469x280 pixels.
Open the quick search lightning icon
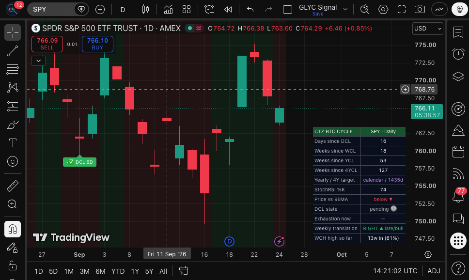[365, 10]
